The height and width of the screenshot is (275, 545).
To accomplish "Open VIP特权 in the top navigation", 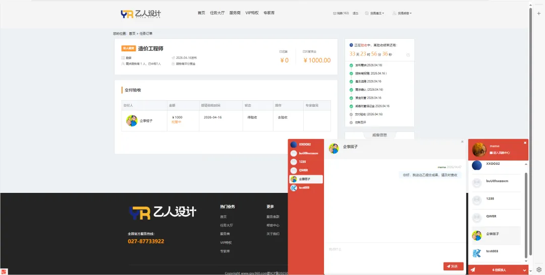I will pyautogui.click(x=252, y=13).
